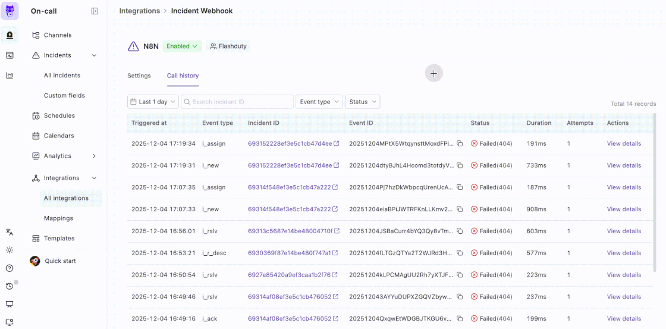View details for 17:19:31 i_new call

[624, 165]
